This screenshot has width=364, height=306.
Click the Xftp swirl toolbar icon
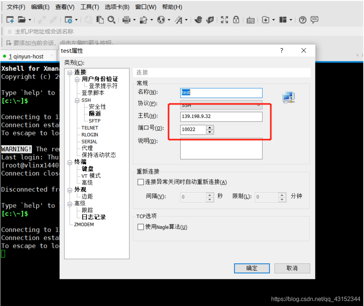click(x=198, y=20)
